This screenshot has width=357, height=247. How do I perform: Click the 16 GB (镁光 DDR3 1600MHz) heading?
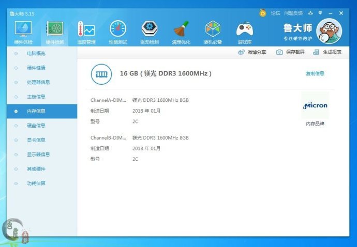coord(166,73)
